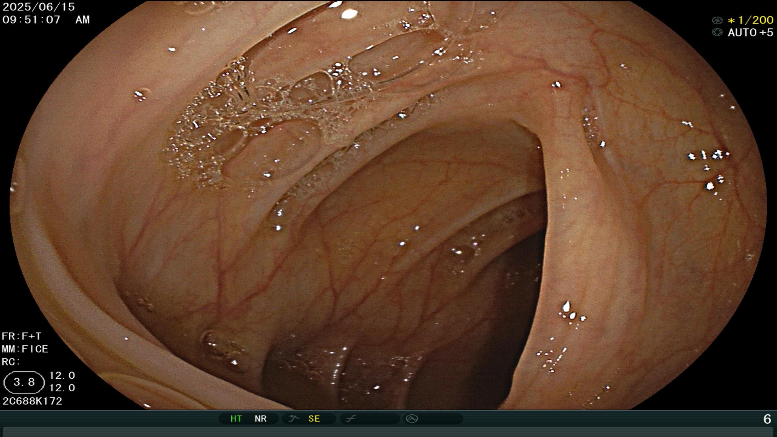Click the date 2025/06/15
Screen dimensions: 777x437
(x=38, y=7)
